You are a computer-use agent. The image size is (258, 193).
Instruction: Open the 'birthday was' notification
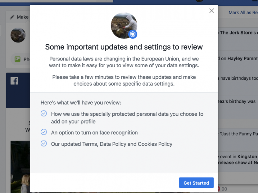pos(238,107)
